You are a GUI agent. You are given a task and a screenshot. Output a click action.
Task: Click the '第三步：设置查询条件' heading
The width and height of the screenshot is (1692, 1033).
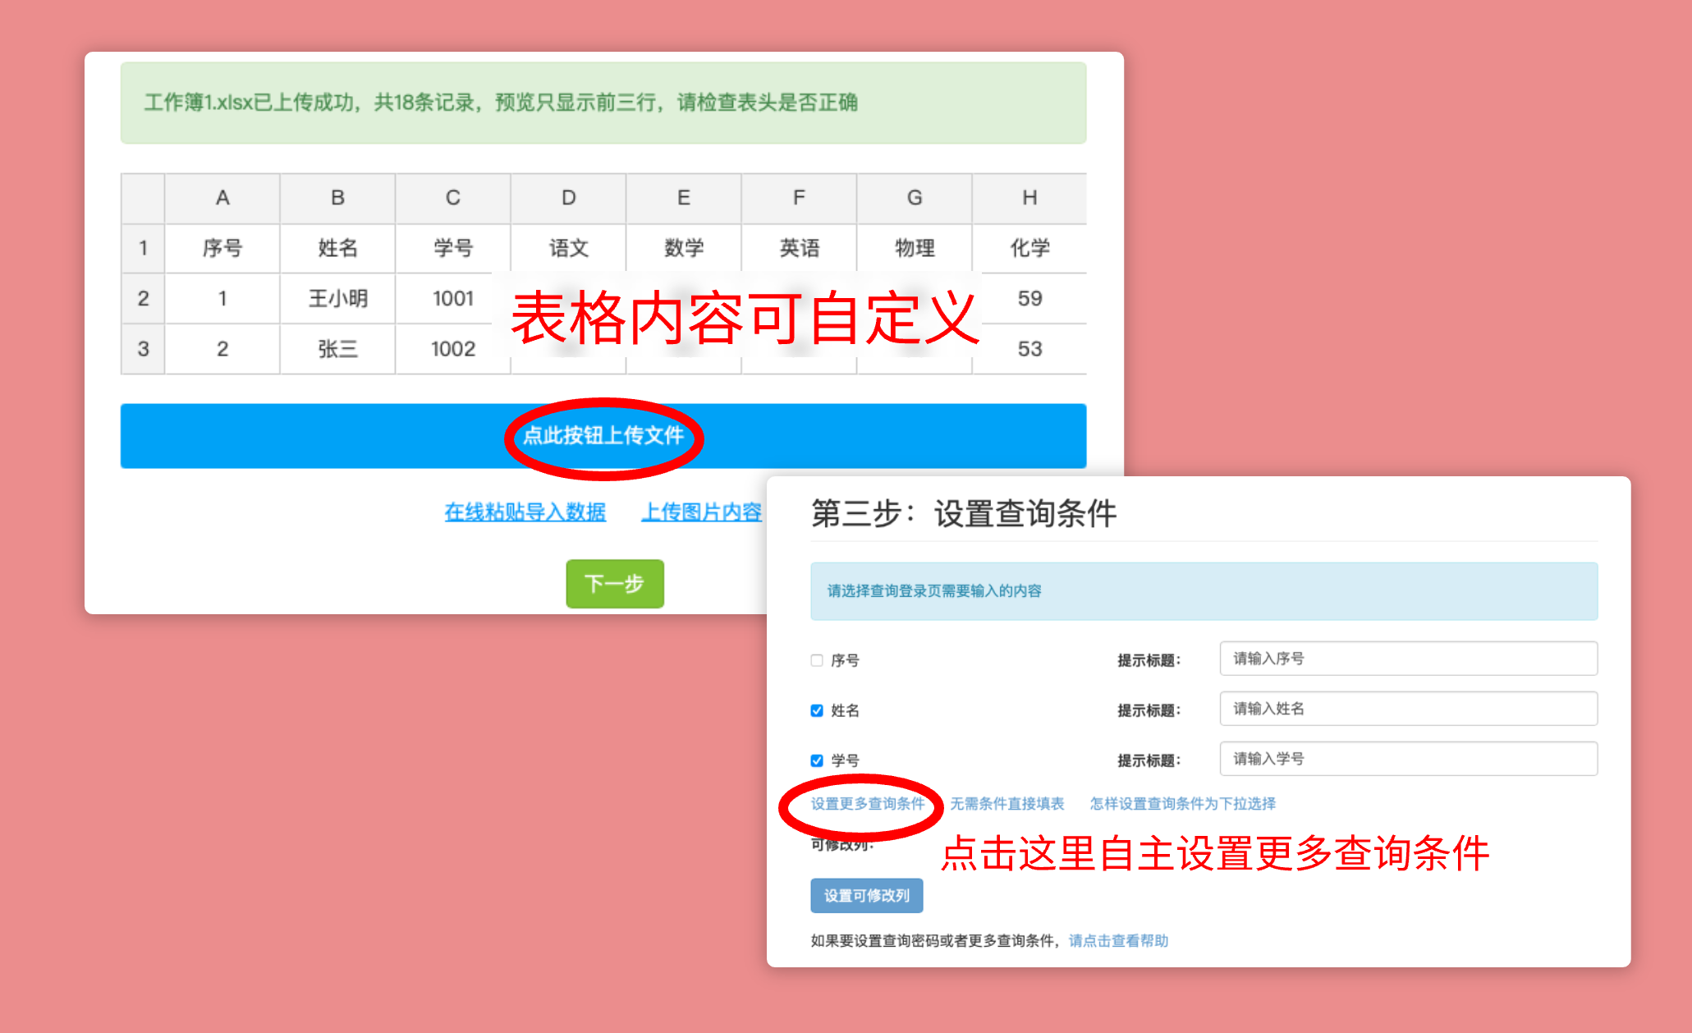(x=964, y=514)
